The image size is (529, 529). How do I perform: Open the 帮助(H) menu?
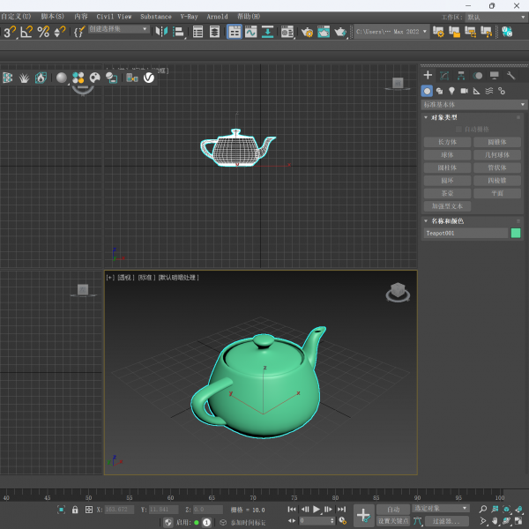(249, 17)
